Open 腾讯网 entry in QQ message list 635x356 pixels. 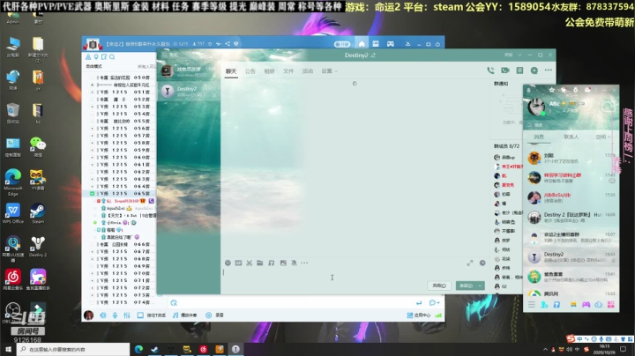571,293
